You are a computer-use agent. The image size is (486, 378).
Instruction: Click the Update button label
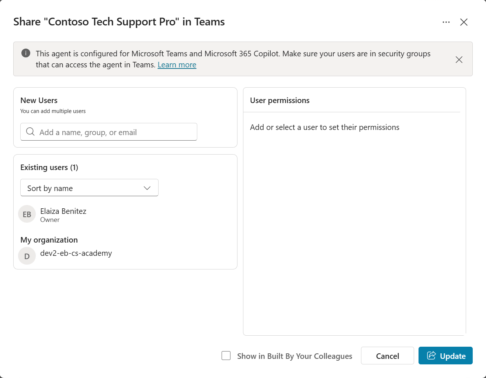pyautogui.click(x=453, y=356)
